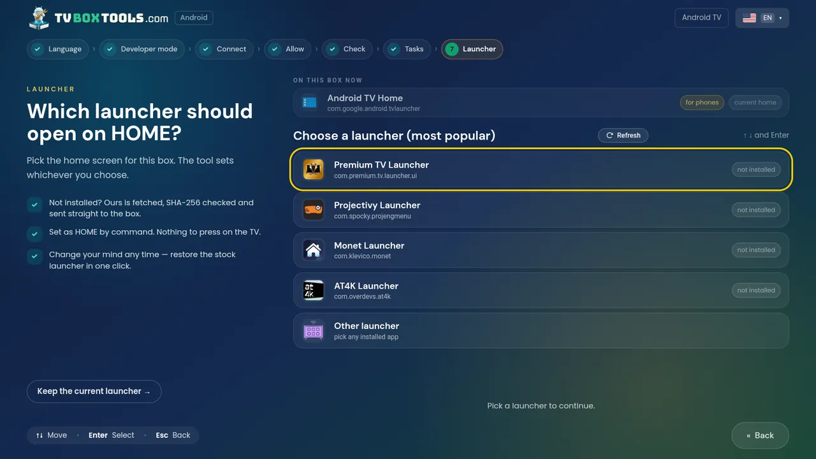Click the 'for phones' tag
816x459 pixels.
[x=702, y=103]
